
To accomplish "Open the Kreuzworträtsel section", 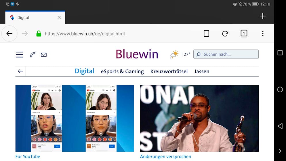I will click(169, 71).
